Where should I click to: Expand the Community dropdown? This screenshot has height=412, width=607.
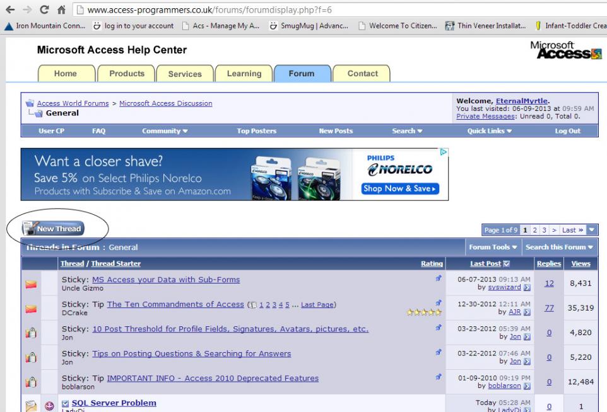pyautogui.click(x=165, y=131)
